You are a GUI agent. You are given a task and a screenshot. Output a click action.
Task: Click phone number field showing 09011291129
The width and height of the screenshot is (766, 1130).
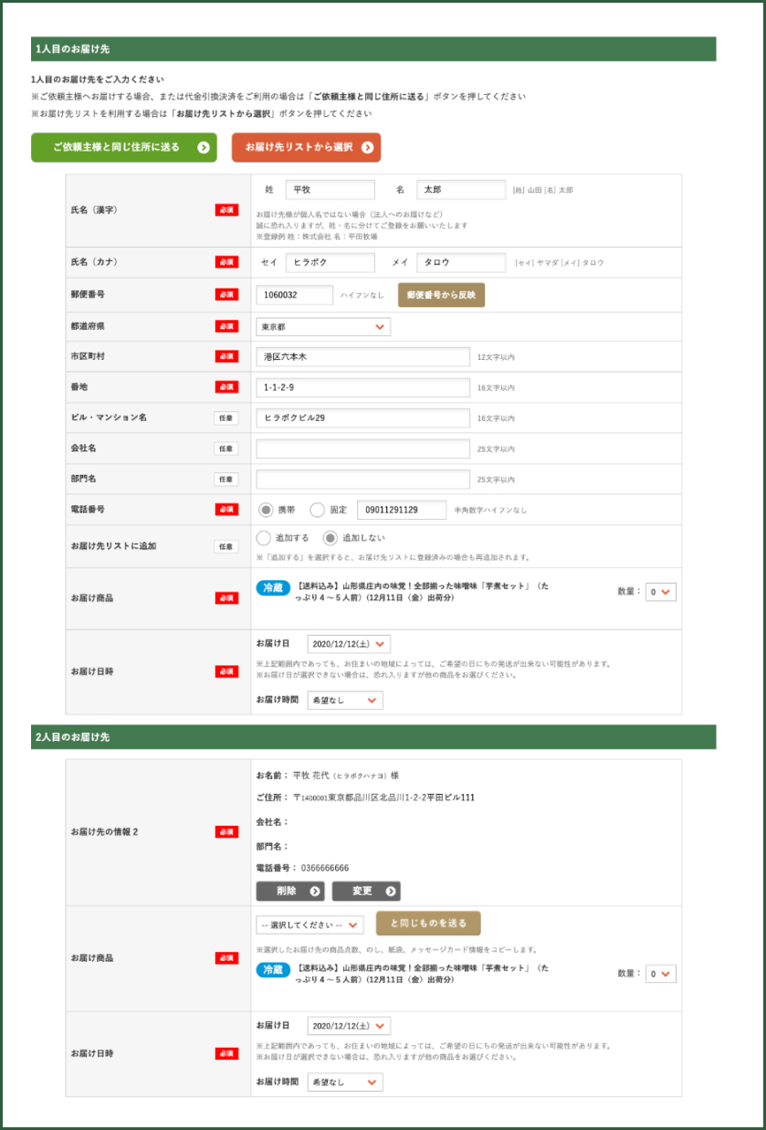click(x=402, y=510)
